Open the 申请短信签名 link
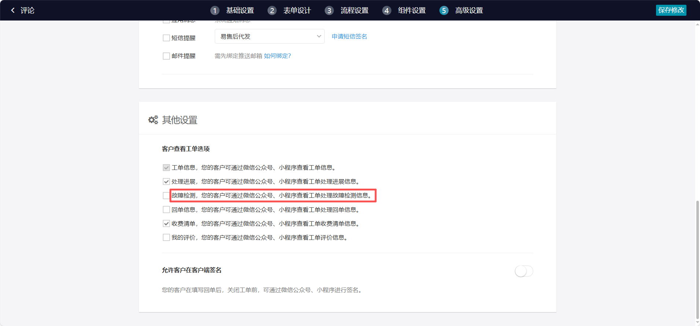This screenshot has height=326, width=700. click(349, 36)
